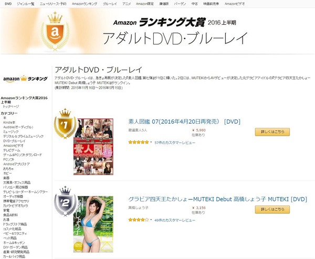This screenshot has height=259, width=315.
Task: Click the silver #2 rank badge
Action: [x=65, y=201]
